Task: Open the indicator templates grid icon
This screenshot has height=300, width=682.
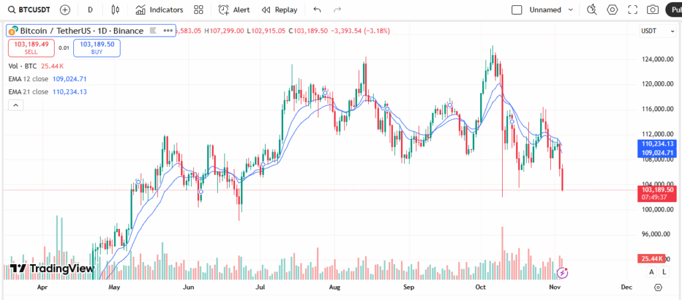Action: (198, 10)
